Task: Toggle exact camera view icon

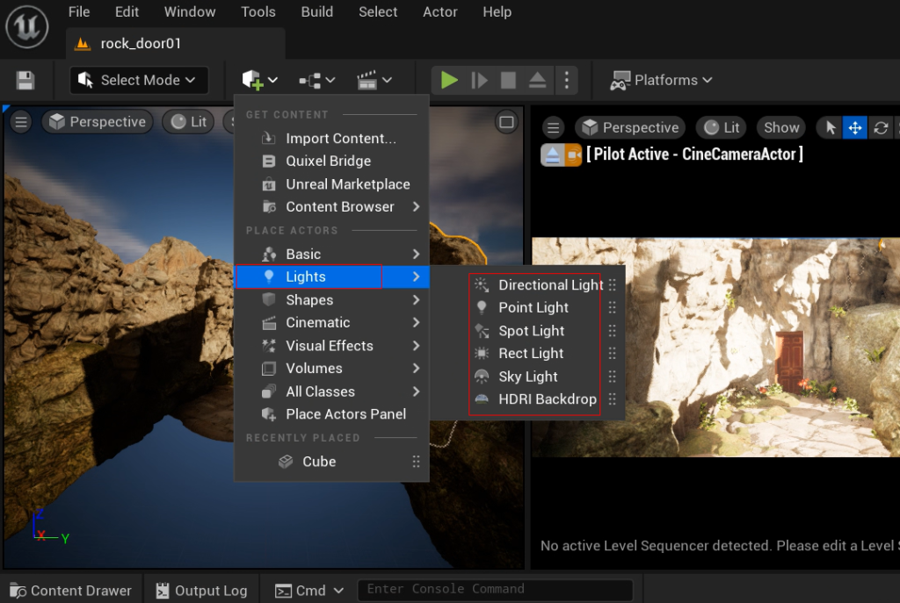Action: coord(573,155)
